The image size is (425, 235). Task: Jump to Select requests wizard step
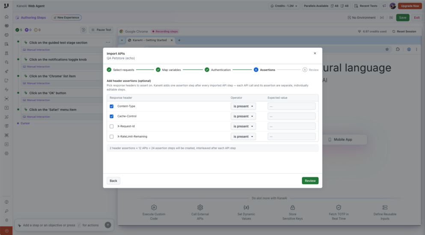[121, 70]
